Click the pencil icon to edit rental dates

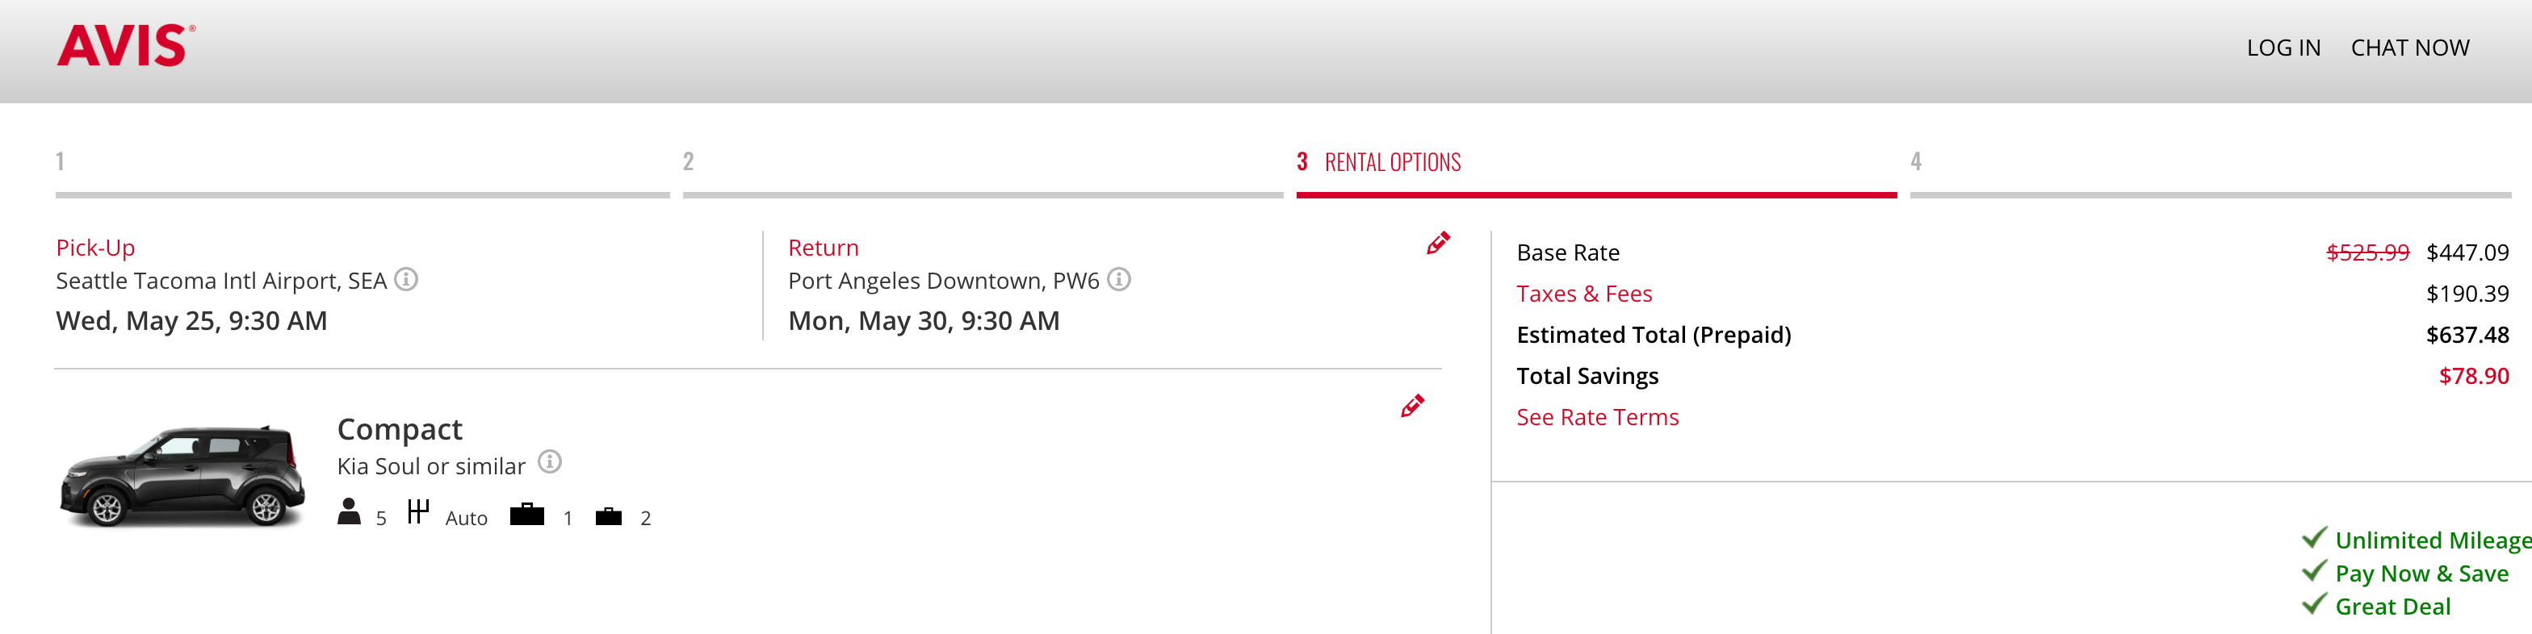tap(1437, 244)
